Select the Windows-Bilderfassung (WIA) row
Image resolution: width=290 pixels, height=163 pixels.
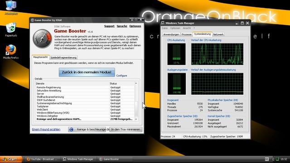click(x=85, y=113)
